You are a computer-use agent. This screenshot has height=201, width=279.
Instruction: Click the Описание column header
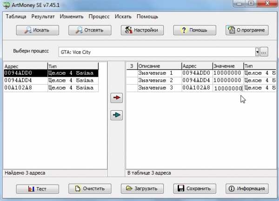(159, 66)
